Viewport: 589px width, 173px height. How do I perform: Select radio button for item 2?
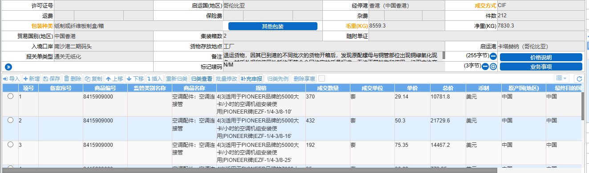10,120
